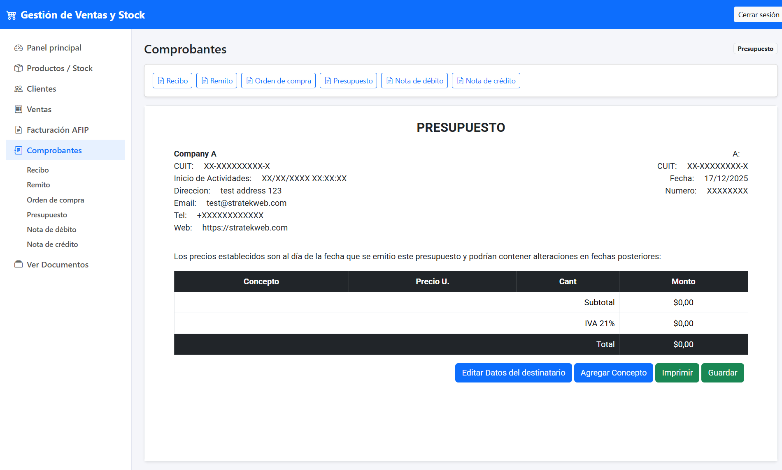Screen dimensions: 782x470
Task: Click the Panel principal dashboard icon
Action: pyautogui.click(x=18, y=48)
